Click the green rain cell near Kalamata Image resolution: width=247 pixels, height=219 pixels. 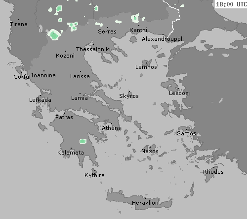(82, 141)
